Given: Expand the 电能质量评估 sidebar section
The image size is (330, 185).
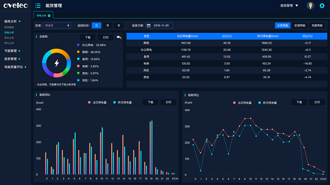Looking at the screenshot, I should click(x=15, y=67).
